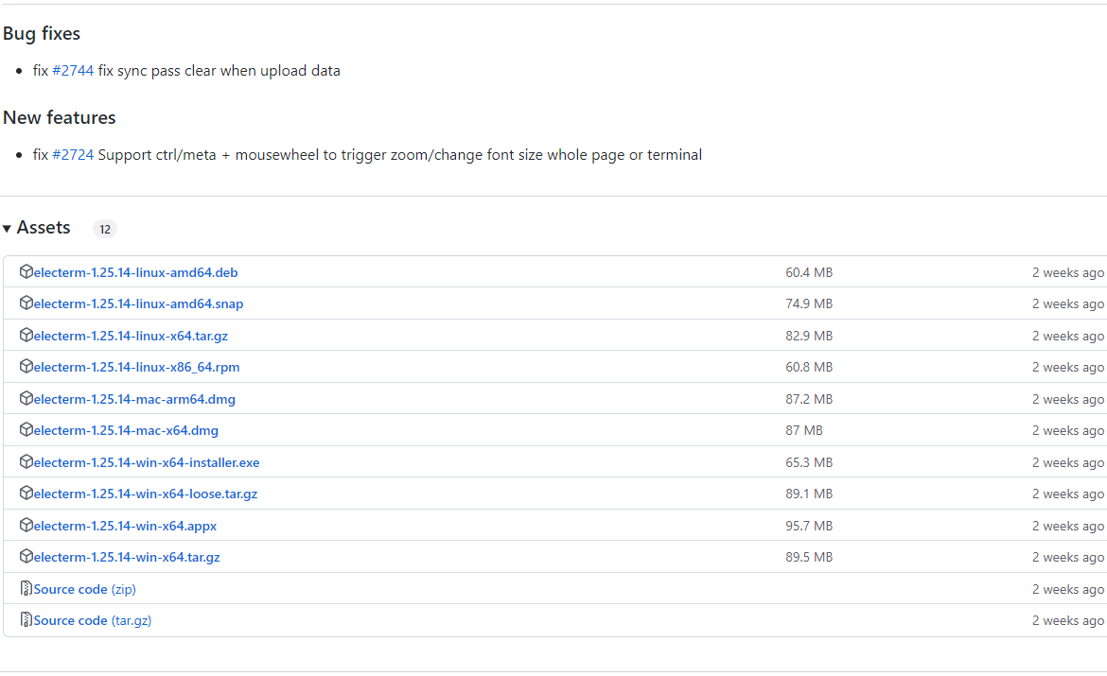Click the 74.9 MB size value
The width and height of the screenshot is (1107, 676).
click(809, 304)
